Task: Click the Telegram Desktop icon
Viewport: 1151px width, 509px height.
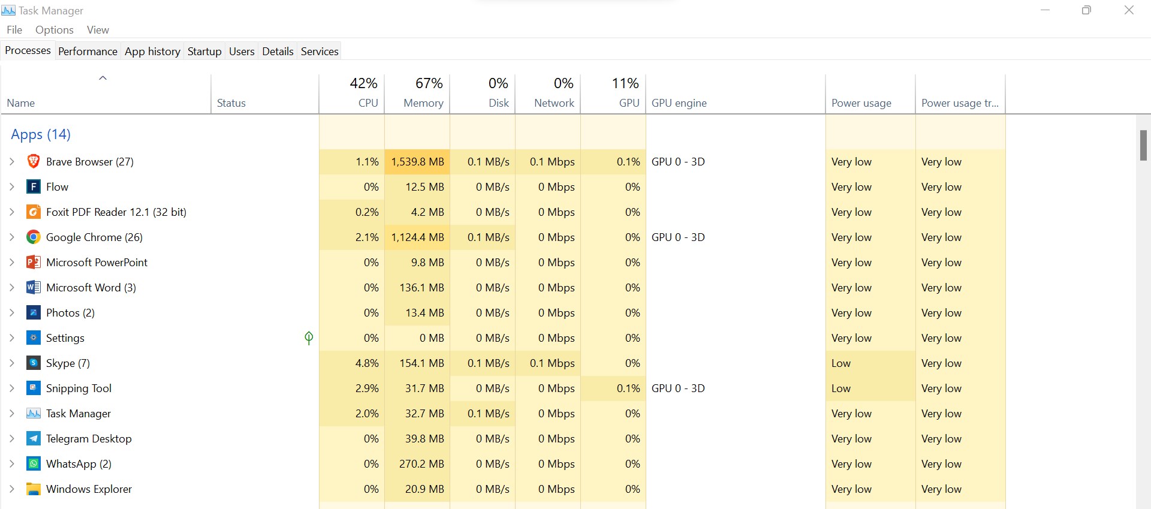Action: tap(34, 438)
